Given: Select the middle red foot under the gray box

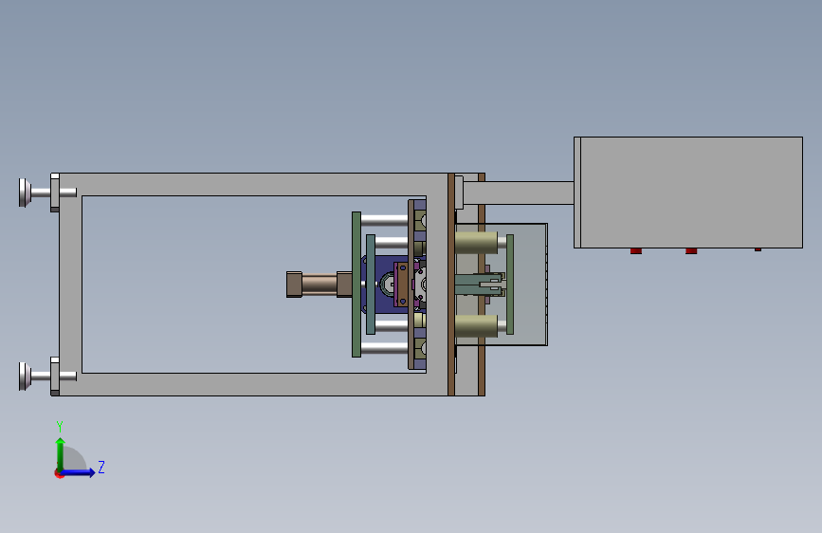Looking at the screenshot, I should coord(691,251).
